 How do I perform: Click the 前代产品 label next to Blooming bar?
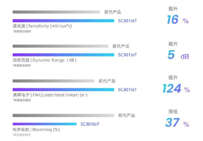tap(127, 115)
